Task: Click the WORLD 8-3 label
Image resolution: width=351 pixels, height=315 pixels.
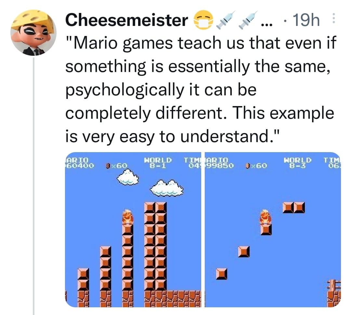Action: point(297,163)
